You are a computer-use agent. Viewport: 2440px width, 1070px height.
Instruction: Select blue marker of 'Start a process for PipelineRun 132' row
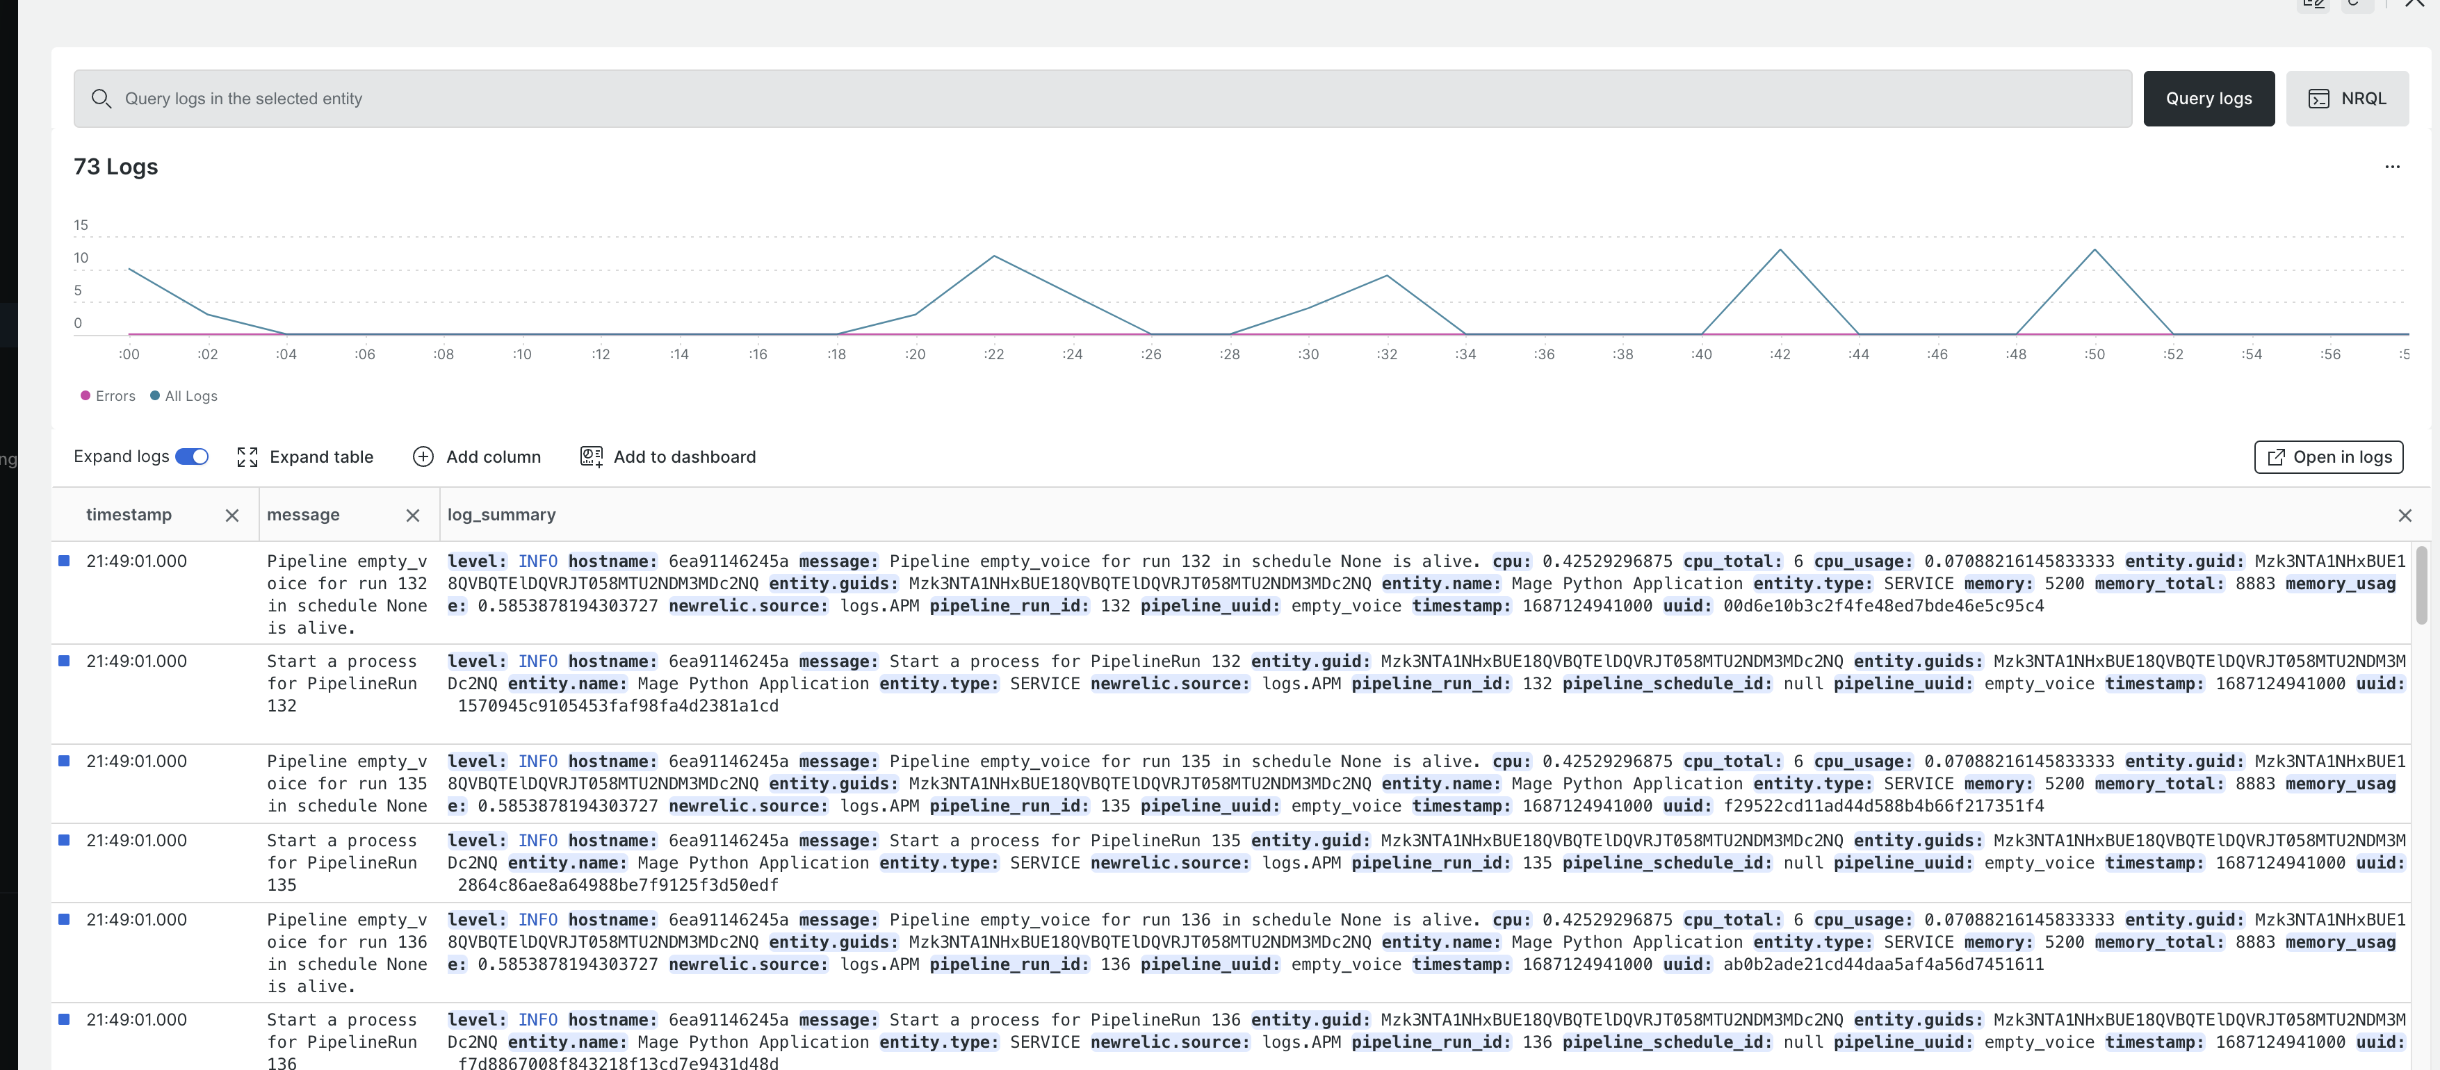click(65, 661)
